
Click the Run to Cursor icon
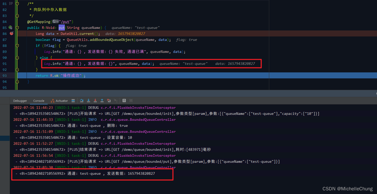click(116, 101)
